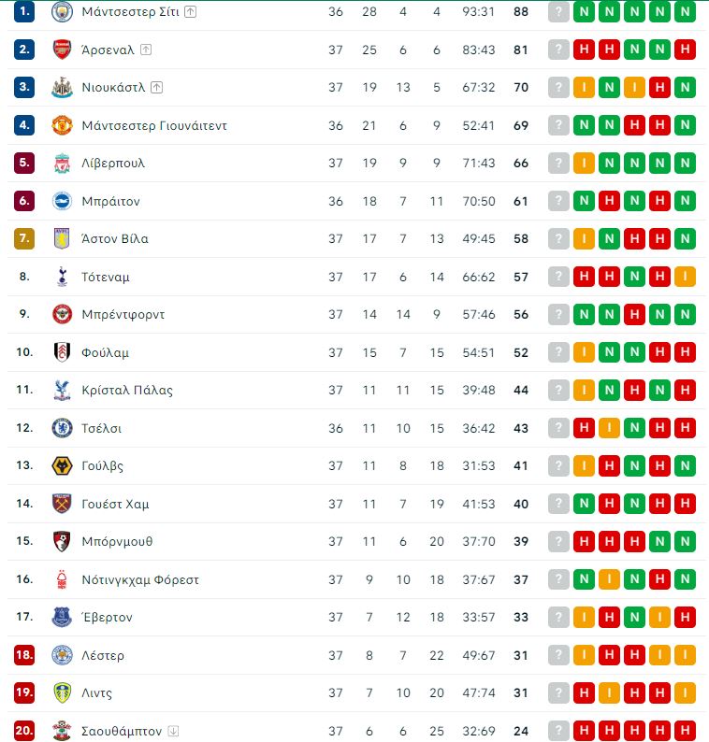The height and width of the screenshot is (742, 709).
Task: Click Μπράιτον's first green win form badge
Action: point(584,201)
